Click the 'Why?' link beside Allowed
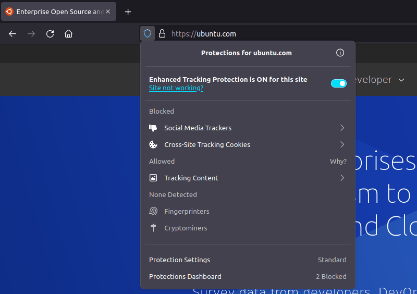417x294 pixels. (338, 161)
